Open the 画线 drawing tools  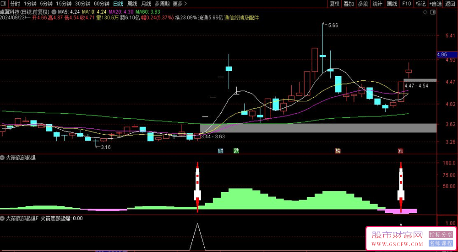[392, 4]
